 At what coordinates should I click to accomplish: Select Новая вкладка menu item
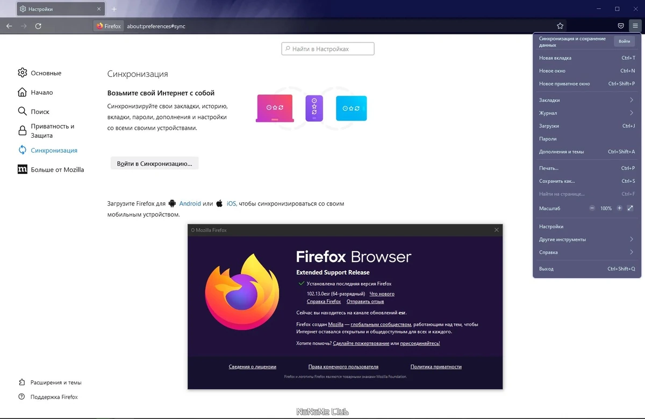pos(587,58)
